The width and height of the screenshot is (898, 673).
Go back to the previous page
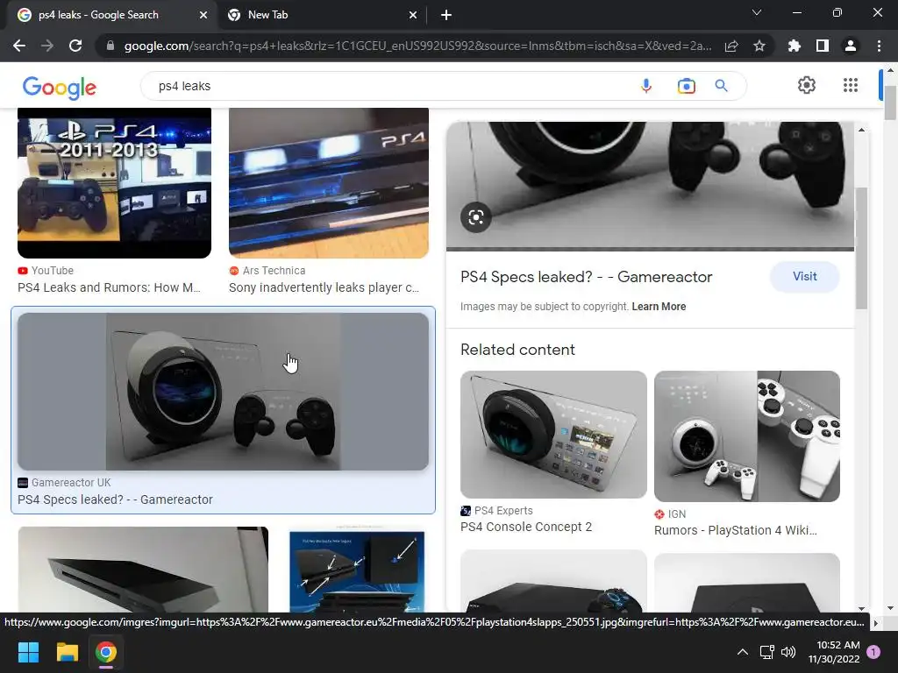coord(19,46)
